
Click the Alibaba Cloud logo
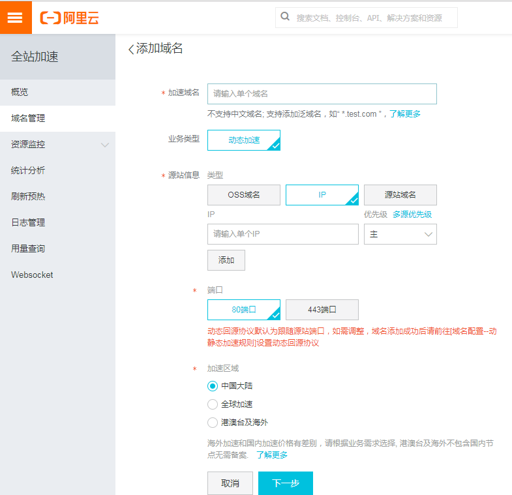coord(70,18)
